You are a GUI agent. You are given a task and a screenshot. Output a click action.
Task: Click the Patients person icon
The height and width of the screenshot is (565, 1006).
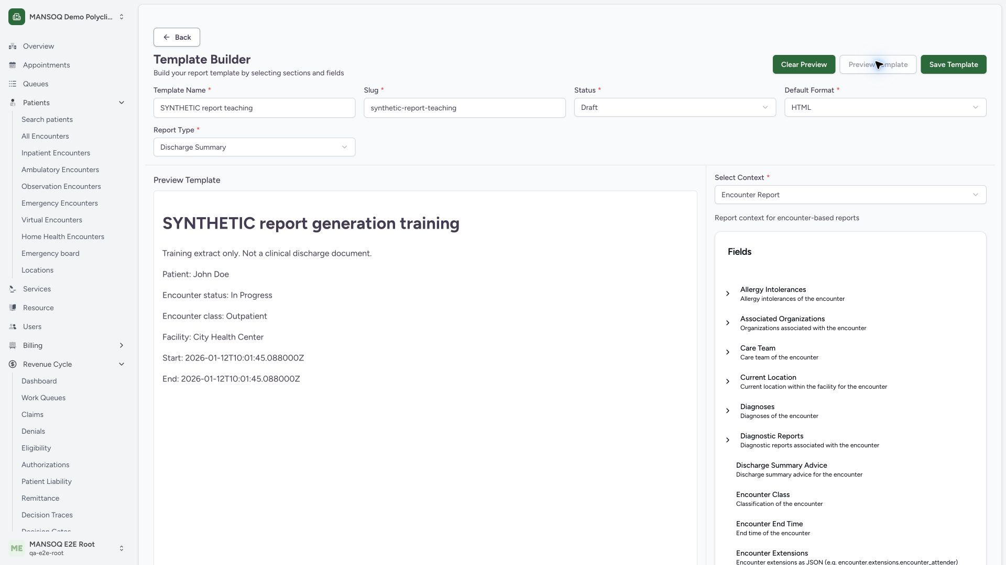[13, 103]
